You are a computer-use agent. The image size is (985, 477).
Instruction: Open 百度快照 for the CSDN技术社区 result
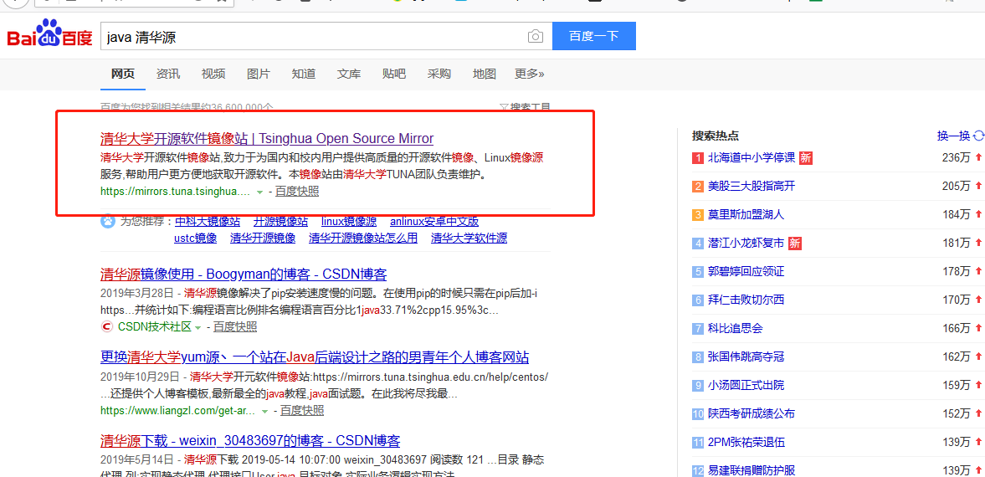235,327
